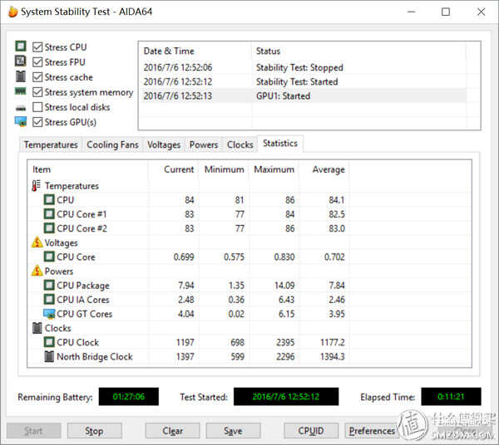Click the CPU Core #2 chip icon

click(49, 228)
